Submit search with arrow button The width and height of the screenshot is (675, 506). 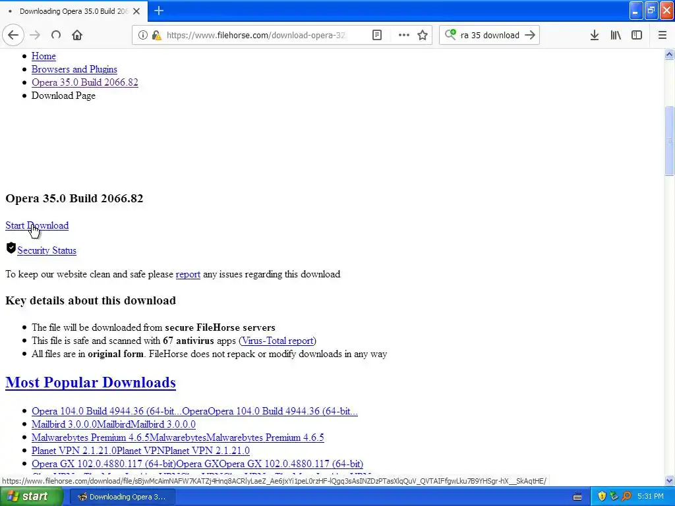[x=530, y=35]
